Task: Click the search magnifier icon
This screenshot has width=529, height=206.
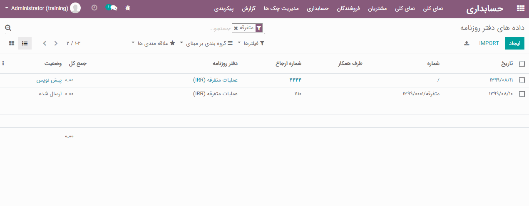Action: (8, 28)
